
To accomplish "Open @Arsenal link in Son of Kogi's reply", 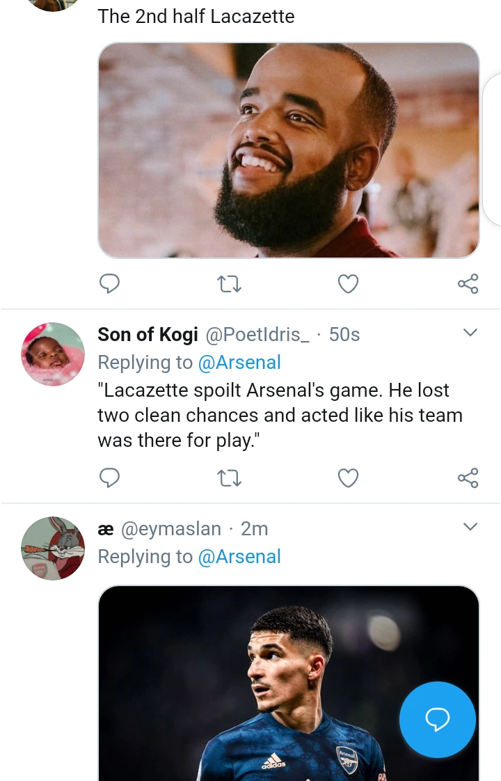I will coord(239,363).
